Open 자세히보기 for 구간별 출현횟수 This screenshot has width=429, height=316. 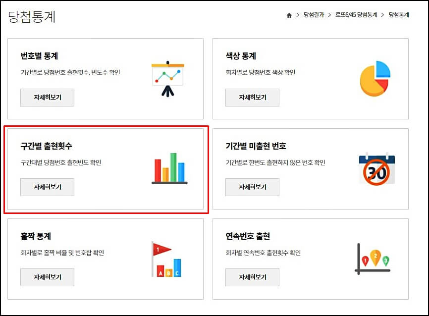click(48, 187)
